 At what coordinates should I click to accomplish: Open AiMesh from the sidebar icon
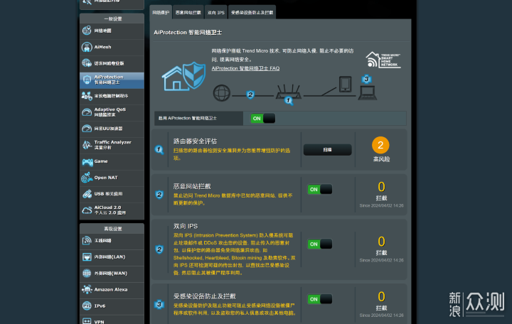tap(87, 47)
